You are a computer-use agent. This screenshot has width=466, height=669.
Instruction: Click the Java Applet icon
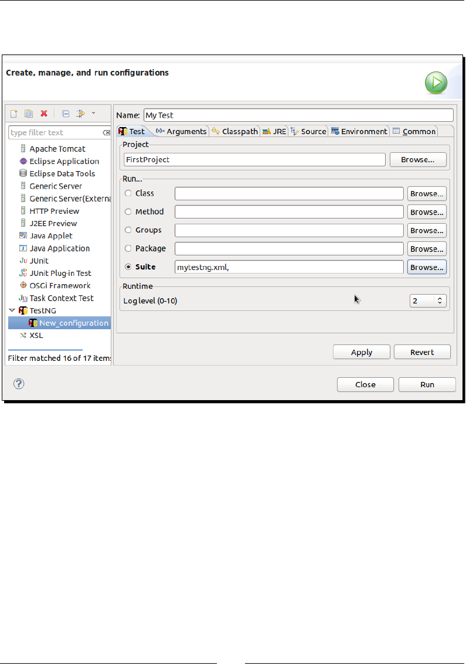(23, 235)
